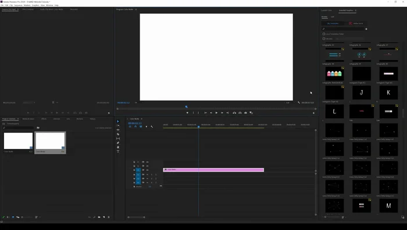The image size is (407, 230).
Task: Toggle nest insert mode in the timeline header
Action: click(x=130, y=127)
